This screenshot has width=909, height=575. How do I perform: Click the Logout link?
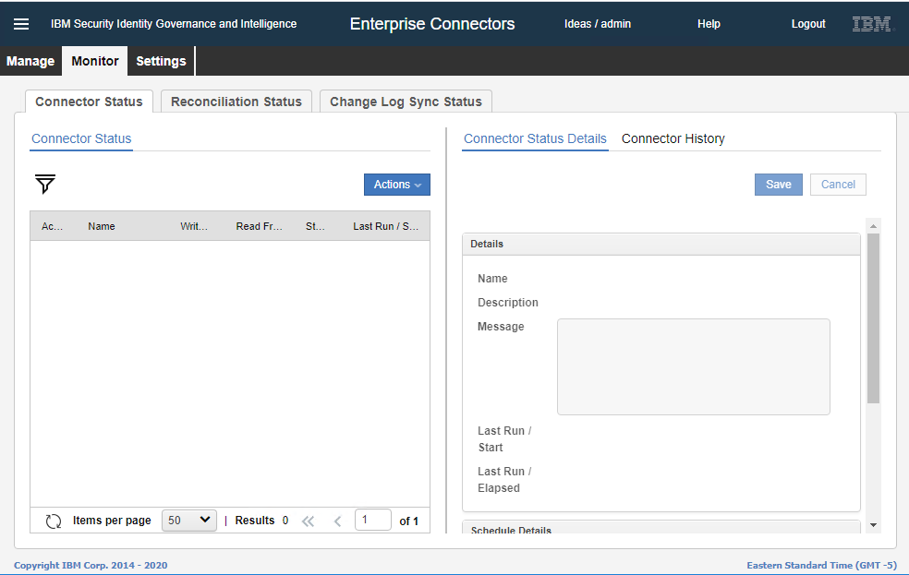[x=807, y=24]
